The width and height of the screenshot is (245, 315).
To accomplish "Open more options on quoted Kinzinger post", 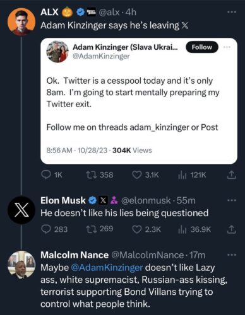I will 227,47.
